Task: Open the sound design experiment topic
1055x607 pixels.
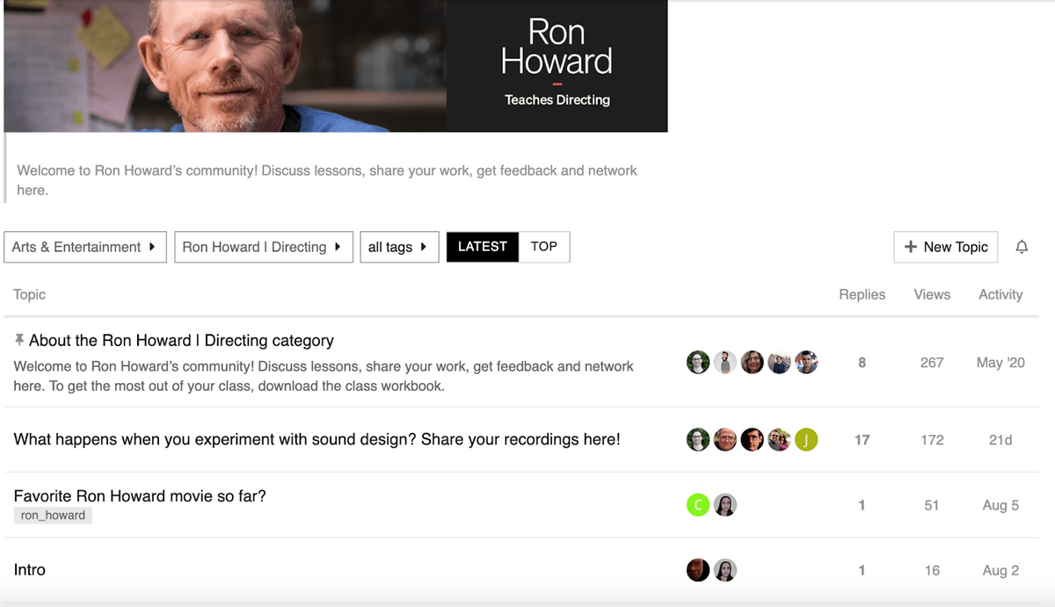Action: click(317, 439)
